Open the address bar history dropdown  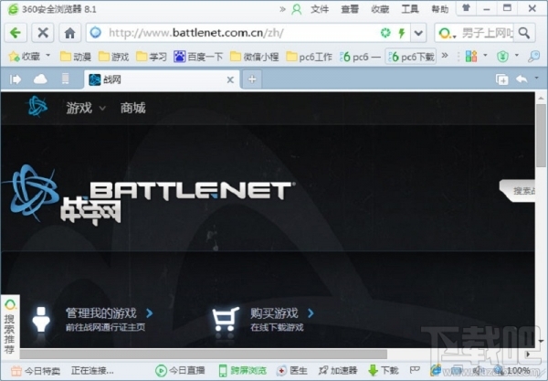[418, 33]
